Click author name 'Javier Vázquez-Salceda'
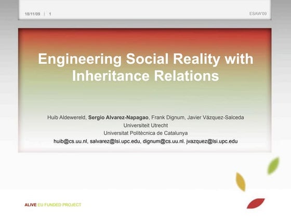The width and height of the screenshot is (291, 218). pos(216,117)
